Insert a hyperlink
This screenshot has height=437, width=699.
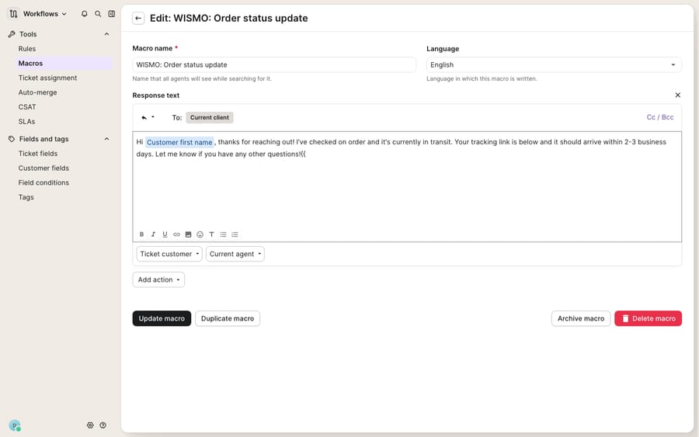[176, 234]
